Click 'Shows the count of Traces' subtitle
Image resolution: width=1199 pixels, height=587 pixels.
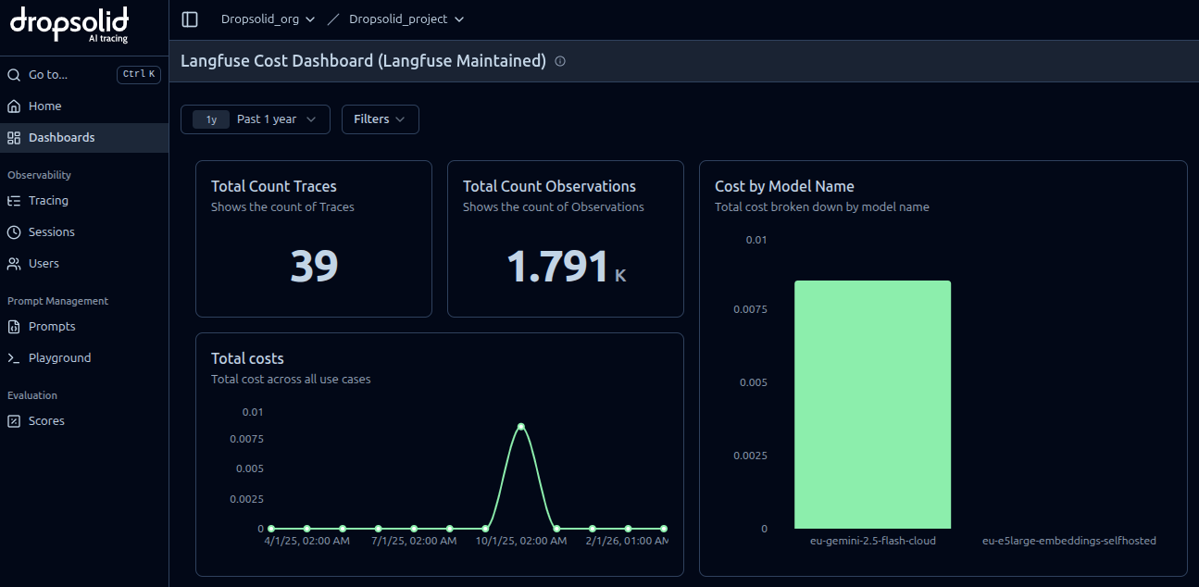coord(282,207)
